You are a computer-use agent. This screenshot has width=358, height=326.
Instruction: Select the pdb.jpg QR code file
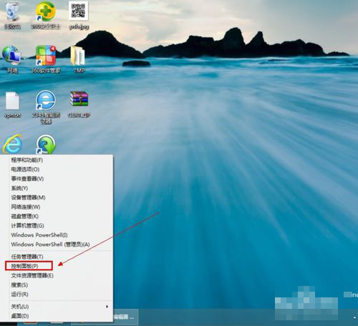(x=79, y=15)
